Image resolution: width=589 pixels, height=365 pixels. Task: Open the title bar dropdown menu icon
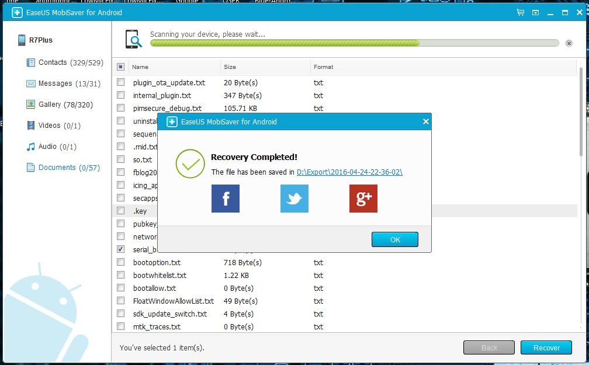point(535,12)
